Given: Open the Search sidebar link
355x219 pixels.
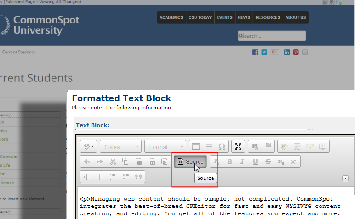Looking at the screenshot, I should (7, 182).
